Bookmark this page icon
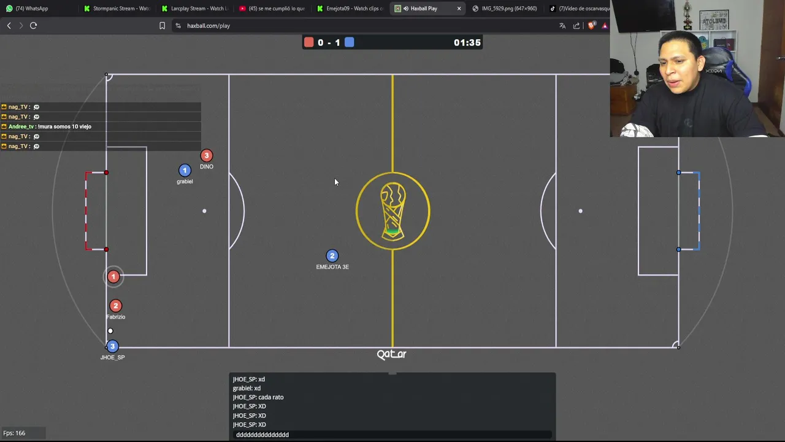The image size is (785, 442). pyautogui.click(x=162, y=26)
